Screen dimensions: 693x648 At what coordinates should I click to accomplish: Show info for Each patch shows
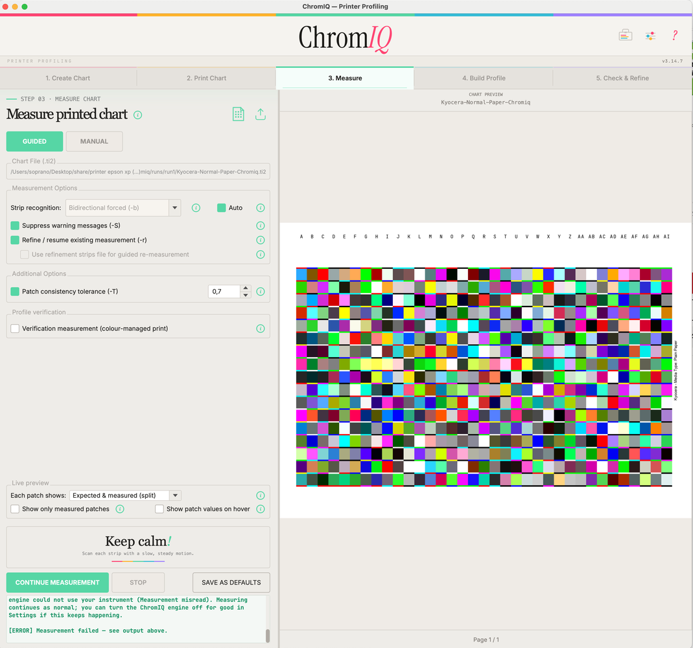click(261, 496)
